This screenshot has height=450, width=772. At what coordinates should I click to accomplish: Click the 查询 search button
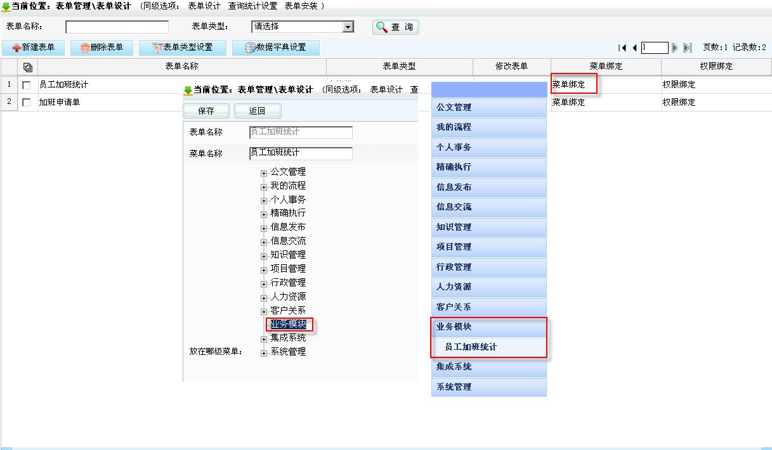point(395,27)
